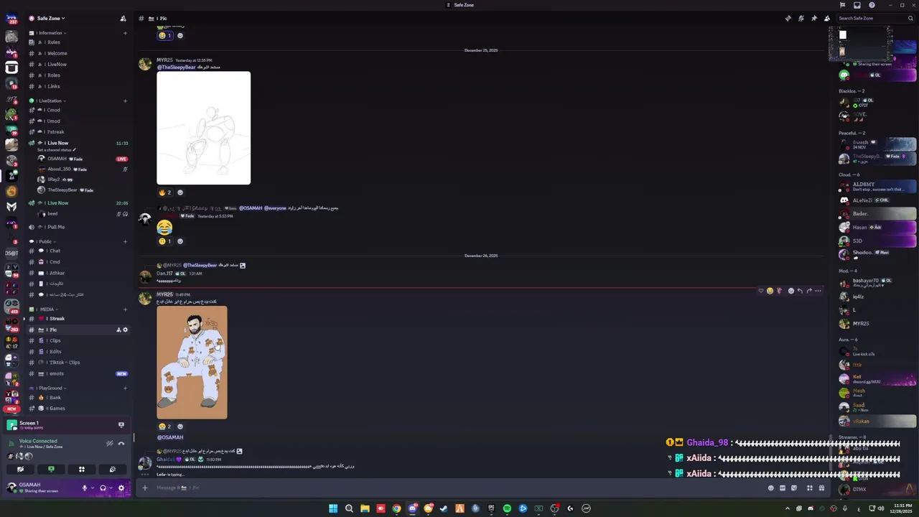
Task: Click the Message Pic input field
Action: [x=459, y=488]
